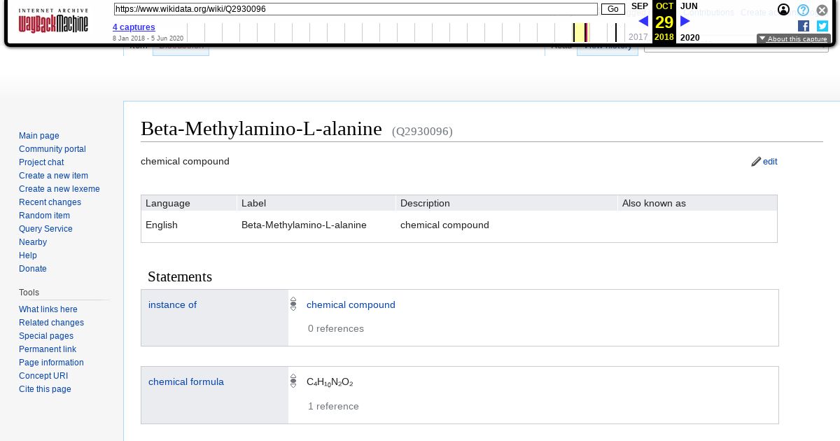Open Page information

[x=51, y=363]
